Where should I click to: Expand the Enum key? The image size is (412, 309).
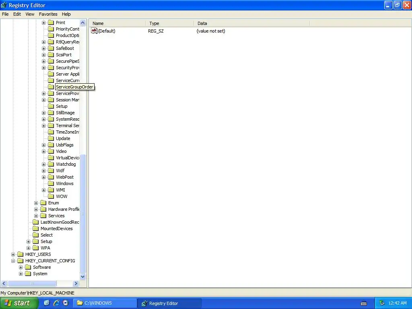(36, 203)
